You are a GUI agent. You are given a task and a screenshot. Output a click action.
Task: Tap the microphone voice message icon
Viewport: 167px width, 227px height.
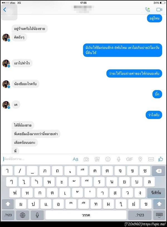pos(119,159)
